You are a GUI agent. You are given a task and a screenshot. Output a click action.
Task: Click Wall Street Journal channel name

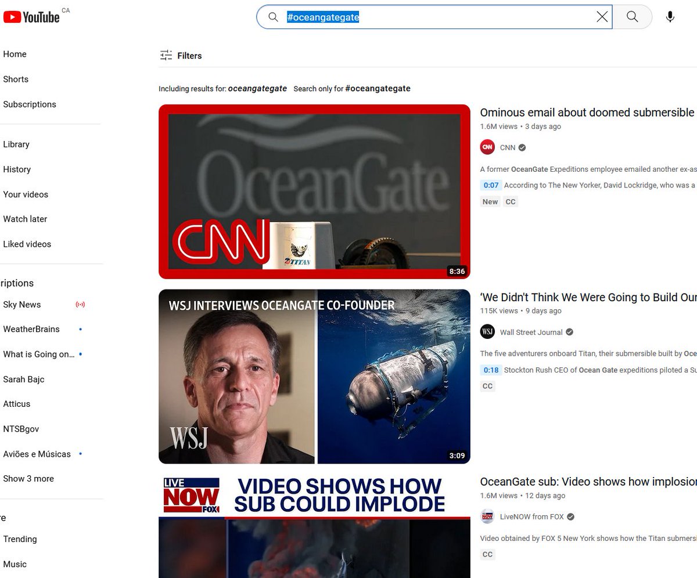point(531,332)
